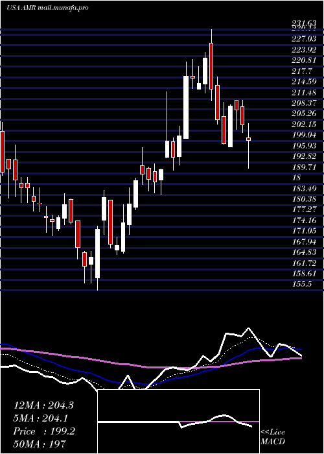Viewport: 324px width, 454px height.
Task: Click inside the Live MACD inset panel
Action: coord(178,422)
